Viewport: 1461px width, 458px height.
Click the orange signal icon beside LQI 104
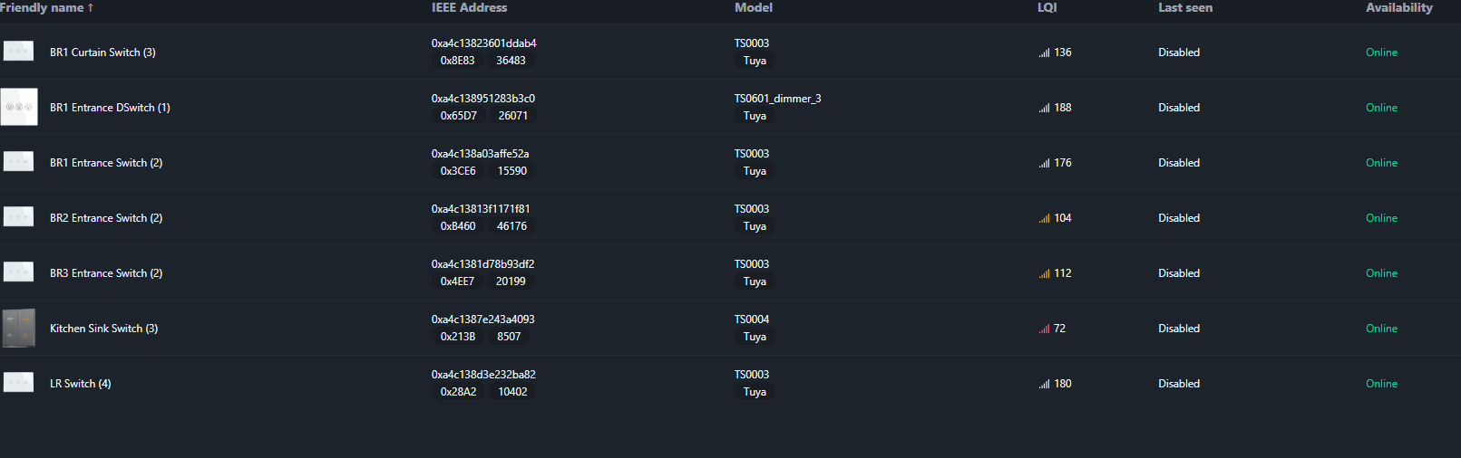click(x=1044, y=218)
